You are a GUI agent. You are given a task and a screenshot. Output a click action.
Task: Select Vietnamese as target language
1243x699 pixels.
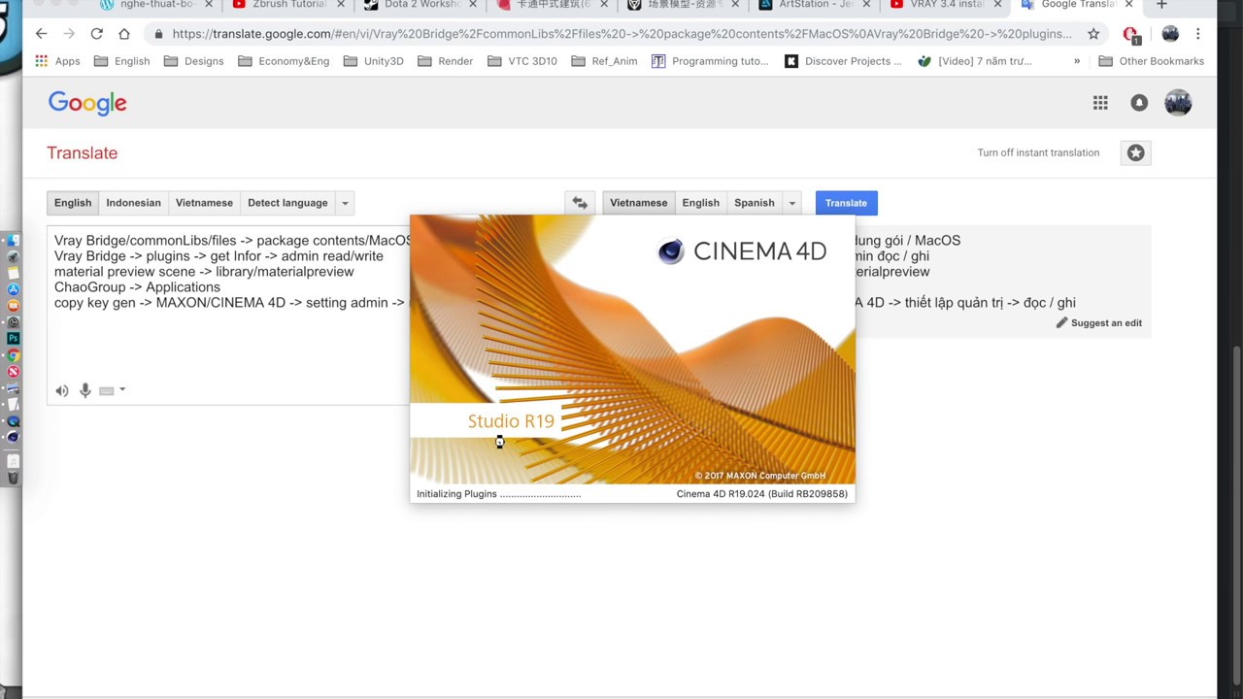[x=639, y=203]
